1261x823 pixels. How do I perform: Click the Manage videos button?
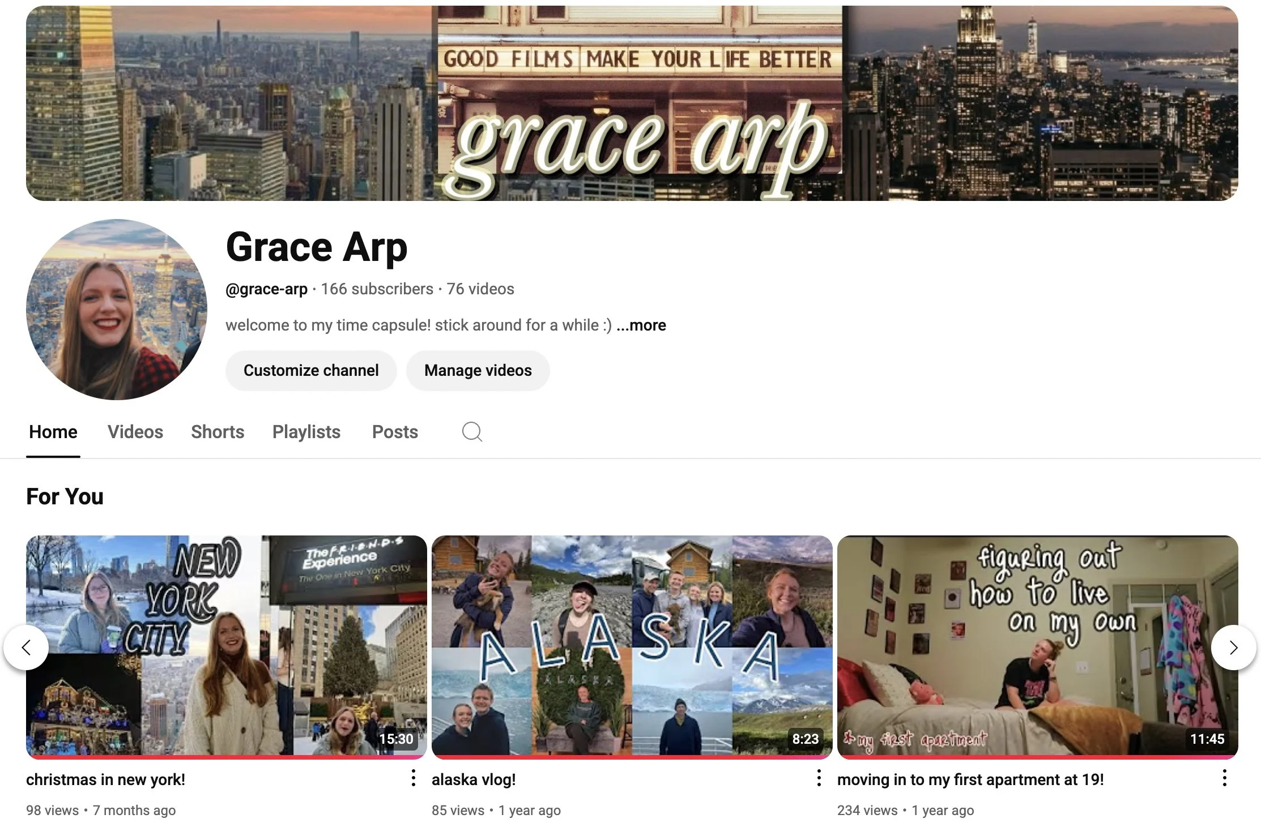(478, 370)
